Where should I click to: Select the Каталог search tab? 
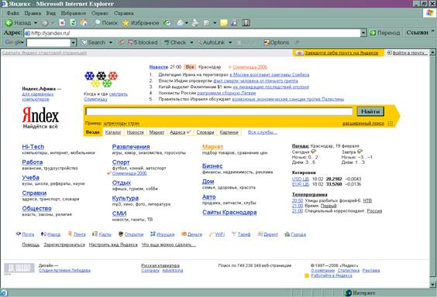(x=113, y=132)
